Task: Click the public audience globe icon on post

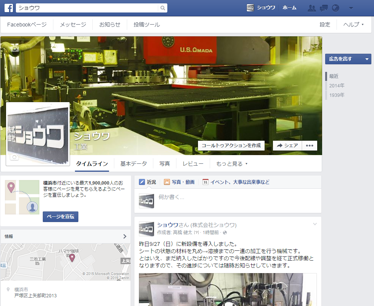Action: 225,233
